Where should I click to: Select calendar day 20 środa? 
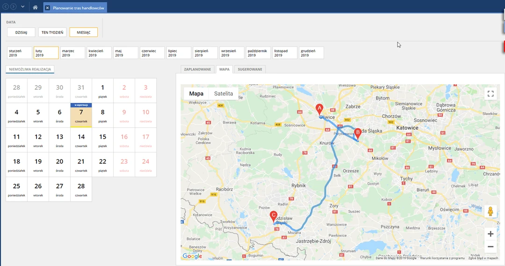click(59, 165)
